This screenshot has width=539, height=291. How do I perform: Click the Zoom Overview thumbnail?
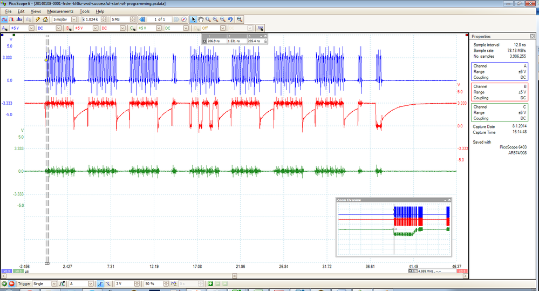point(394,229)
